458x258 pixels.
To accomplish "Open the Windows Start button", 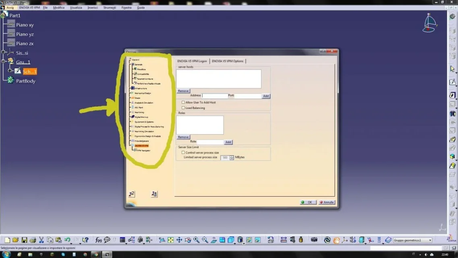I will [x=6, y=254].
